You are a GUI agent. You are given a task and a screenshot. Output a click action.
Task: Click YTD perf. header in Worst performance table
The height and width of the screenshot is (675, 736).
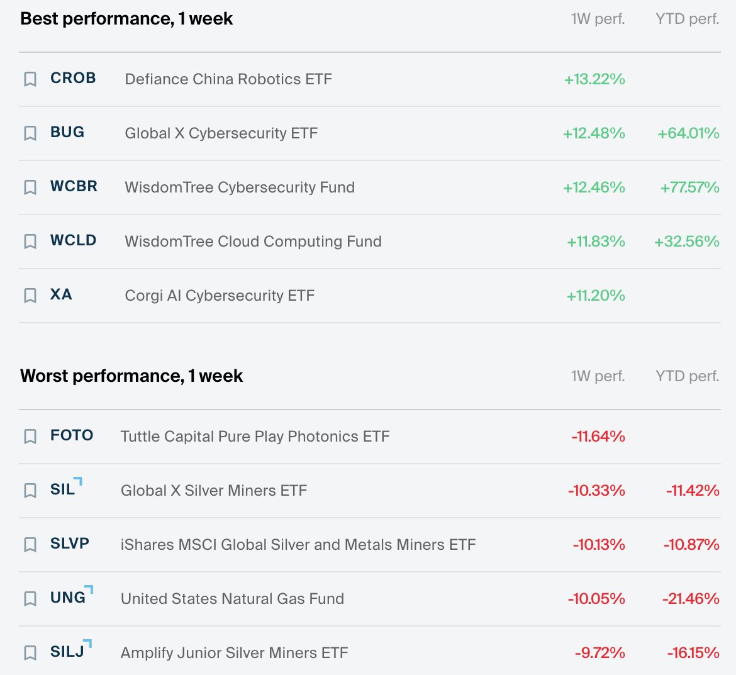coord(687,376)
